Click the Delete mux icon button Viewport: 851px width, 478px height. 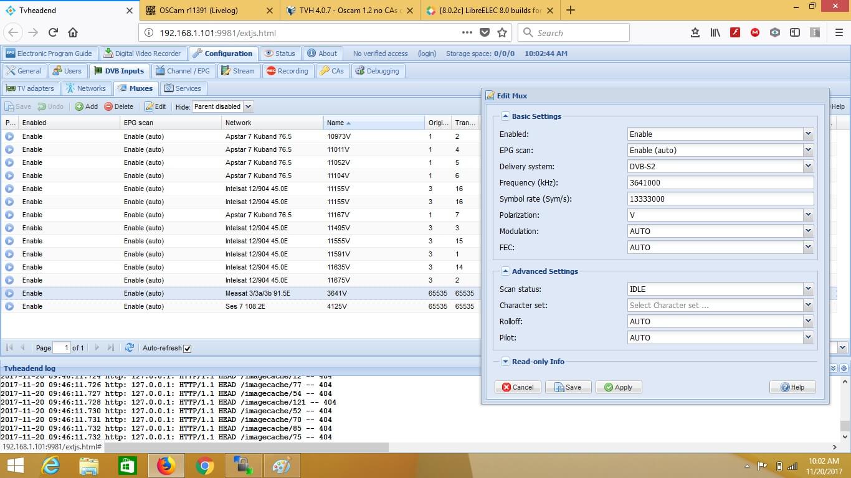click(x=118, y=106)
